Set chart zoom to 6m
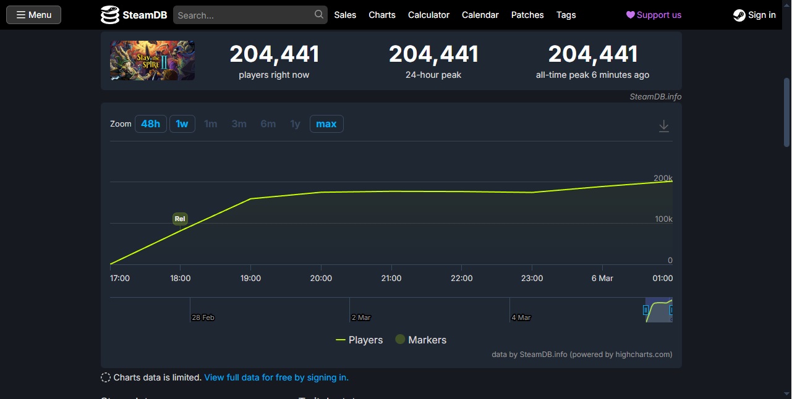The image size is (792, 399). click(268, 124)
